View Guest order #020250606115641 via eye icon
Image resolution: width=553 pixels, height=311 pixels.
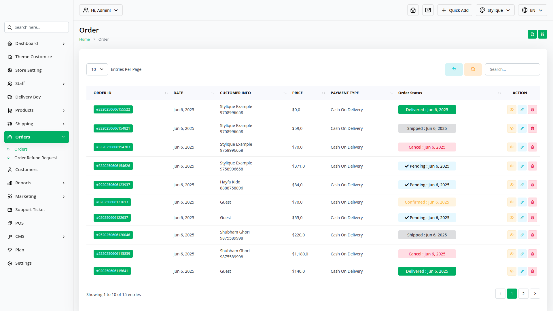[x=512, y=271]
